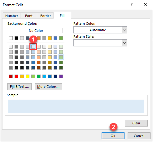The image size is (153, 142).
Task: Choose the green swatch in standard colors row
Action: [x=39, y=76]
